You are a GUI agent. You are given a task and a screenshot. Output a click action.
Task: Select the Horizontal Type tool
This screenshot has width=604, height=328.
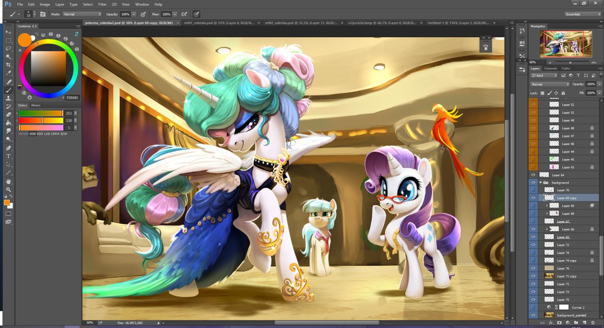click(8, 156)
